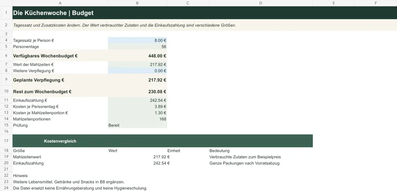This screenshot has height=191, width=397.
Task: Select the 8.00 € daily rate input cell
Action: coord(137,40)
